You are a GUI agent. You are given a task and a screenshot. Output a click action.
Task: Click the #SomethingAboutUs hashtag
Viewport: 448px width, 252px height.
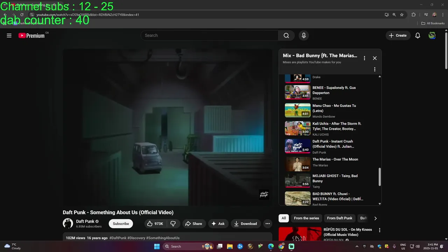(163, 238)
